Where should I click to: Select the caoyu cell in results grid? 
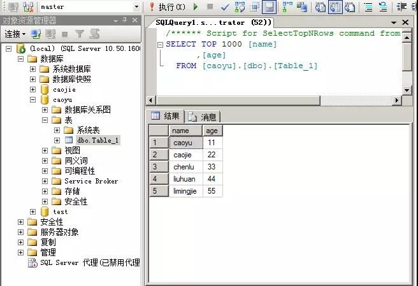click(185, 143)
